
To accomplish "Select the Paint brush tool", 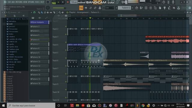I will tap(42, 13).
